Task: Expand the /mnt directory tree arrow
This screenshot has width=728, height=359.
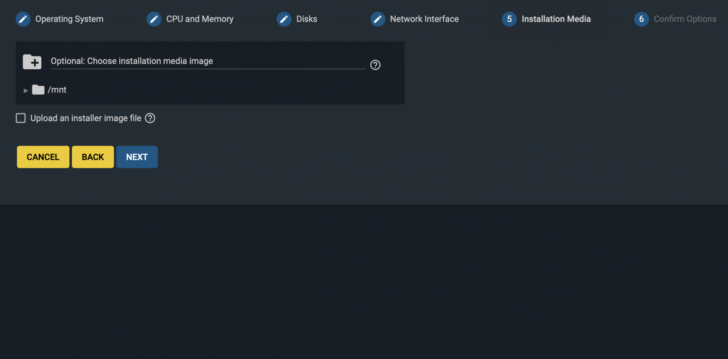Action: pos(26,91)
